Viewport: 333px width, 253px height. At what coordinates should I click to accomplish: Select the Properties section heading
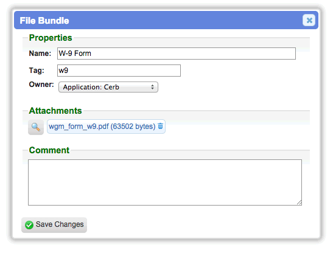(51, 38)
